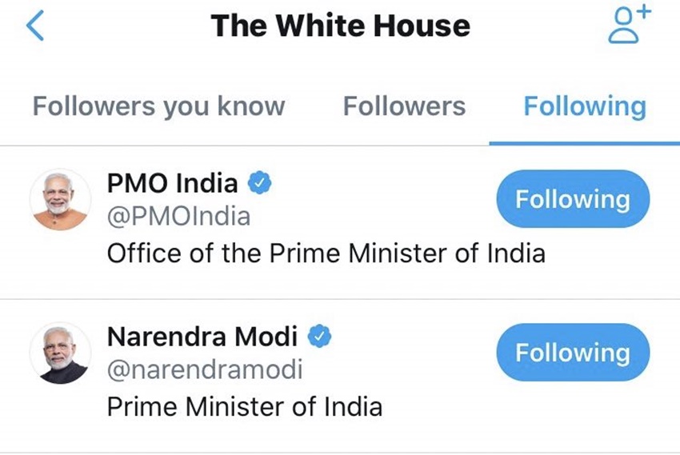The height and width of the screenshot is (455, 680).
Task: Tap the back chevron arrow
Action: click(x=34, y=26)
